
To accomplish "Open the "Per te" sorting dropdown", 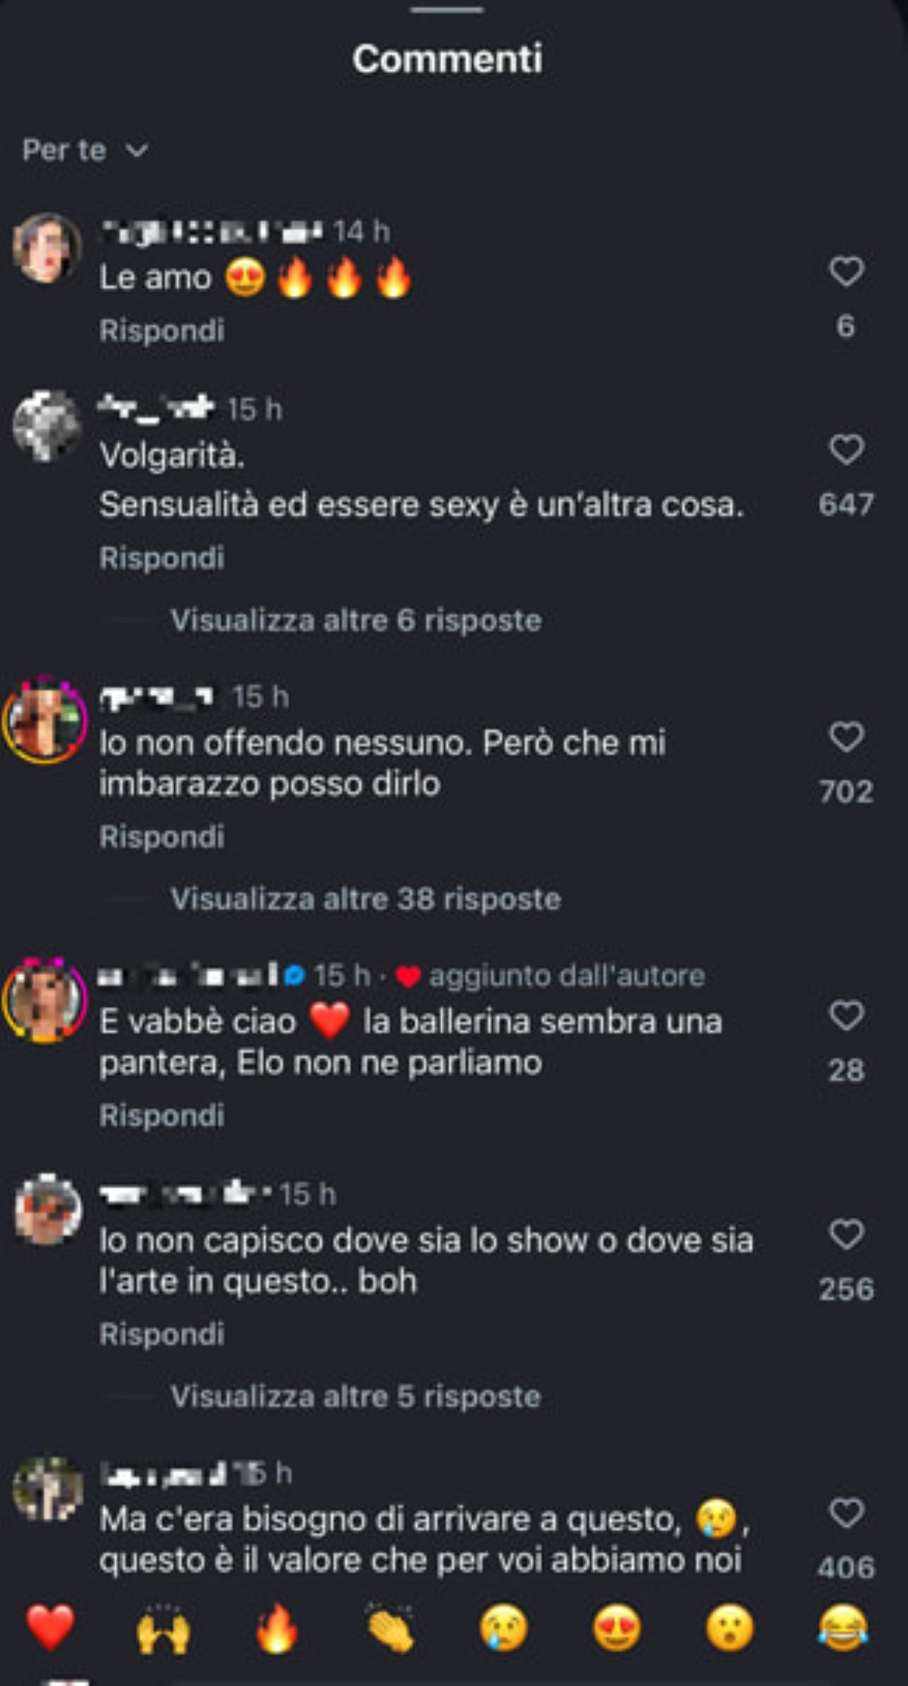I will pyautogui.click(x=85, y=150).
